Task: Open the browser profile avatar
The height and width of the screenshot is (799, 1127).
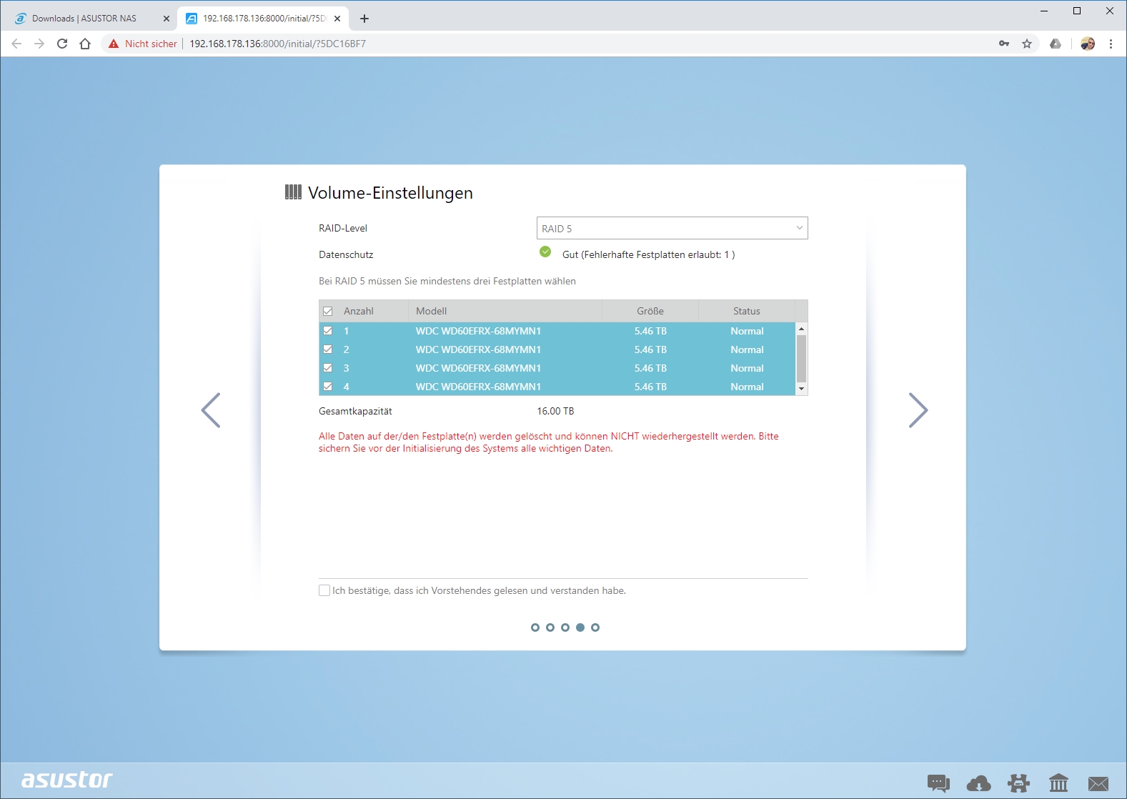Action: pyautogui.click(x=1088, y=44)
